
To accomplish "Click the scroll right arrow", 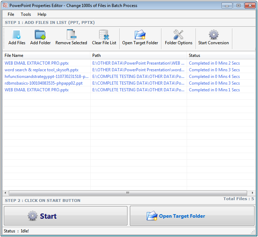I will [252, 193].
